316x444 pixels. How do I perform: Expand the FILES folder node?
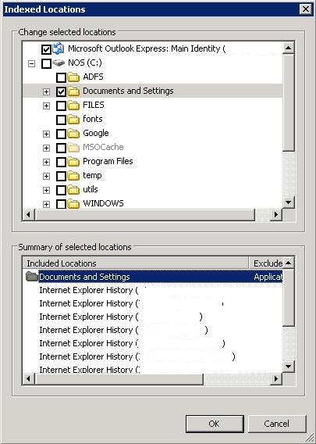click(46, 106)
